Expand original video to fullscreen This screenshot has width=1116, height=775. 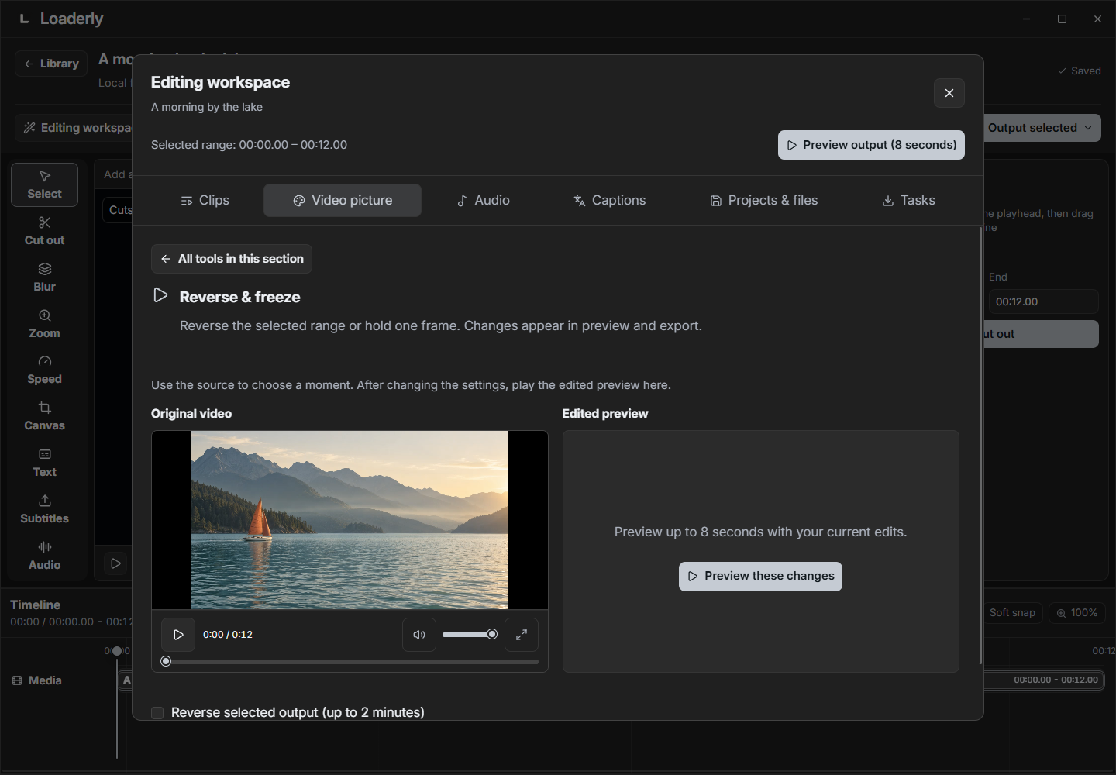(x=522, y=635)
